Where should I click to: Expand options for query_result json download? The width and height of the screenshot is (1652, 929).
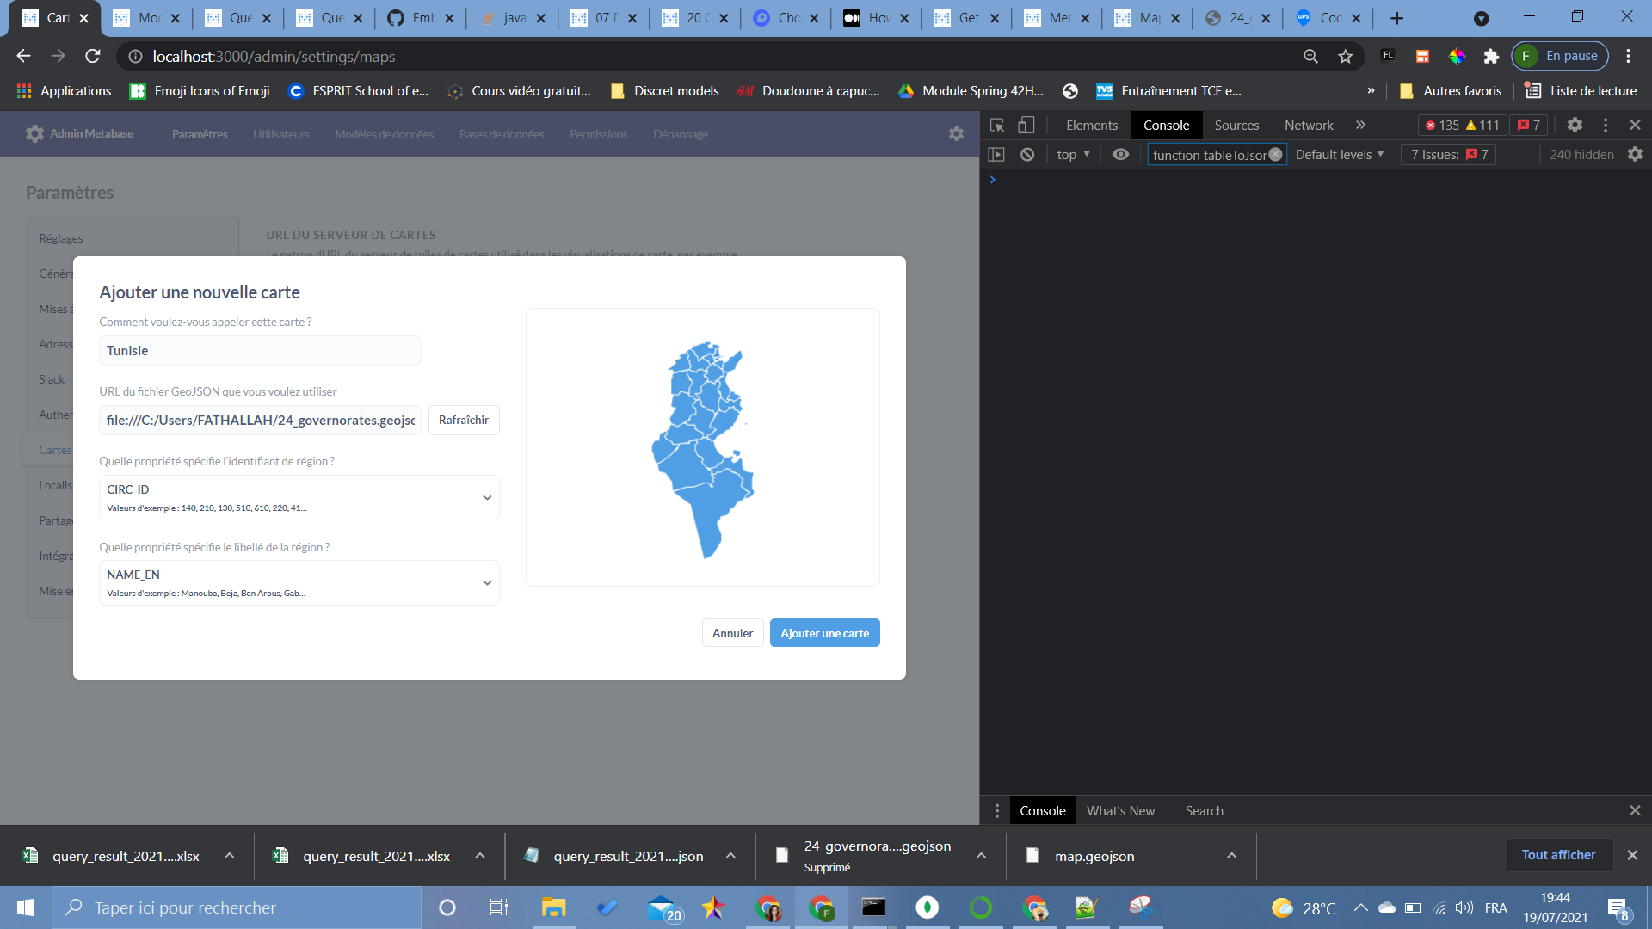click(730, 856)
